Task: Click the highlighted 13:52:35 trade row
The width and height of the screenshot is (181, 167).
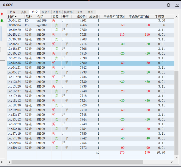Action: coord(91,63)
